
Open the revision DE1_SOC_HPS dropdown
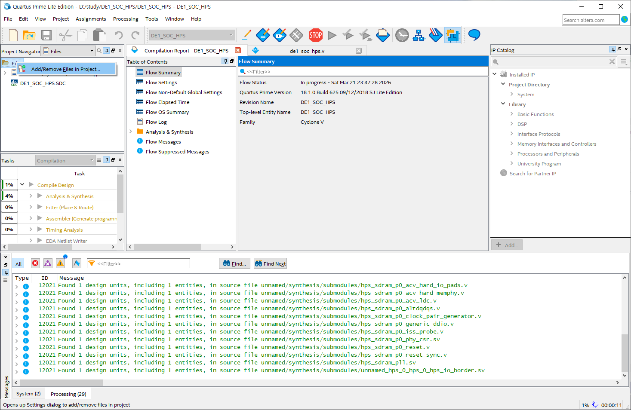(192, 36)
